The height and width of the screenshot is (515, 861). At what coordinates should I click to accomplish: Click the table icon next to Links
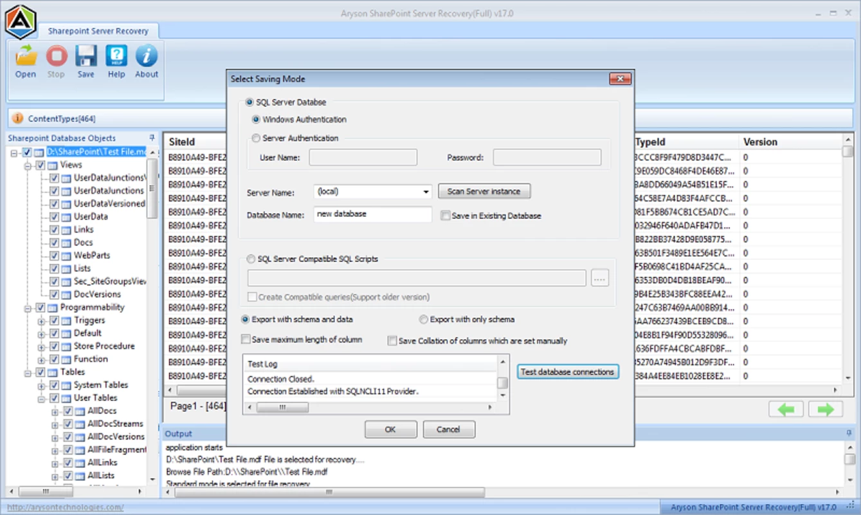(x=66, y=230)
